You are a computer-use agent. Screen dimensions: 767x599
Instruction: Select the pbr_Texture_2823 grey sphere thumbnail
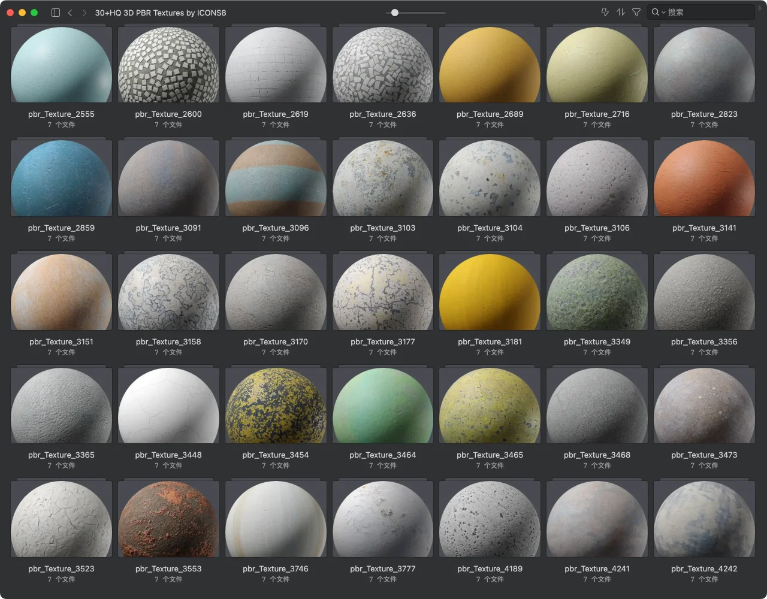tap(704, 65)
